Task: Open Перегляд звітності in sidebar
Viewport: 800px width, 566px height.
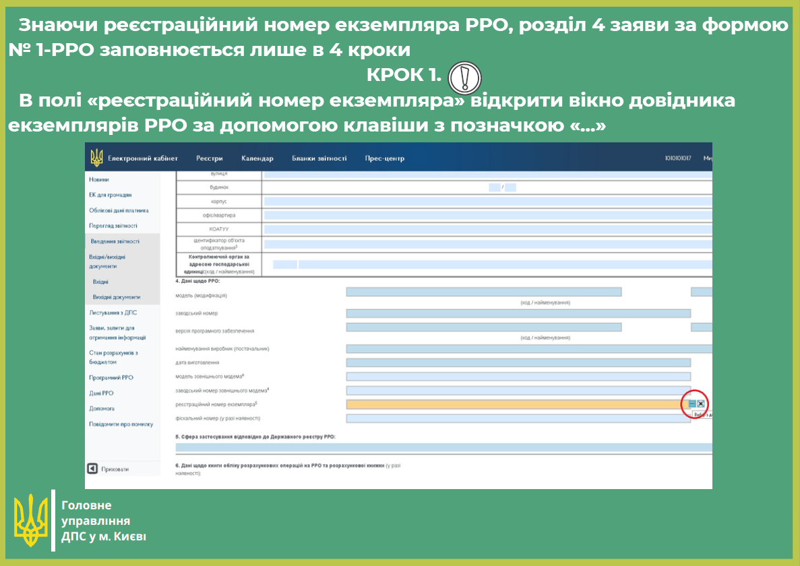Action: pyautogui.click(x=113, y=226)
